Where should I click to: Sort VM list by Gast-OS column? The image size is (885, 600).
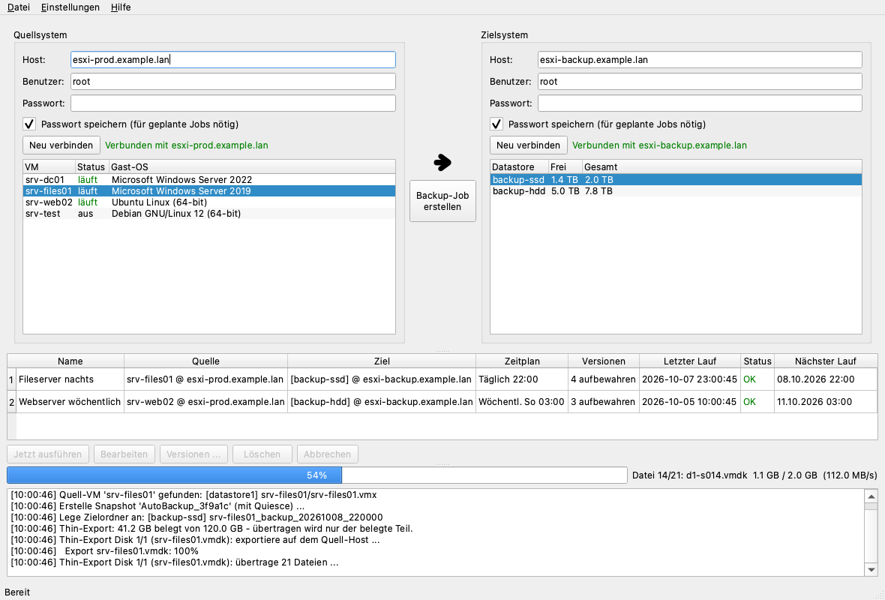click(x=252, y=167)
